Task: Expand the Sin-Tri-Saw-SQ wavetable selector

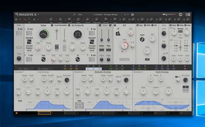Action: coord(78,25)
